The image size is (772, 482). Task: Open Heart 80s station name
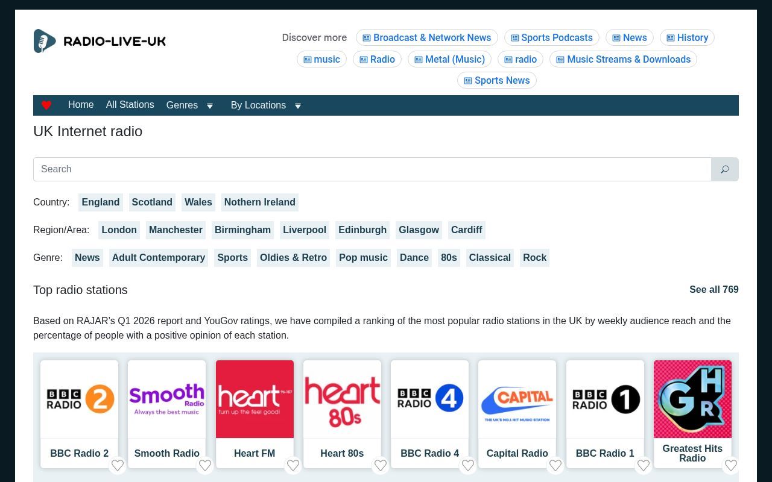coord(342,454)
